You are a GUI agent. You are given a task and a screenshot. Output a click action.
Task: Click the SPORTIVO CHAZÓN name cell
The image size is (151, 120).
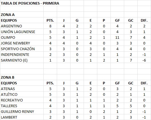[x=22, y=49]
